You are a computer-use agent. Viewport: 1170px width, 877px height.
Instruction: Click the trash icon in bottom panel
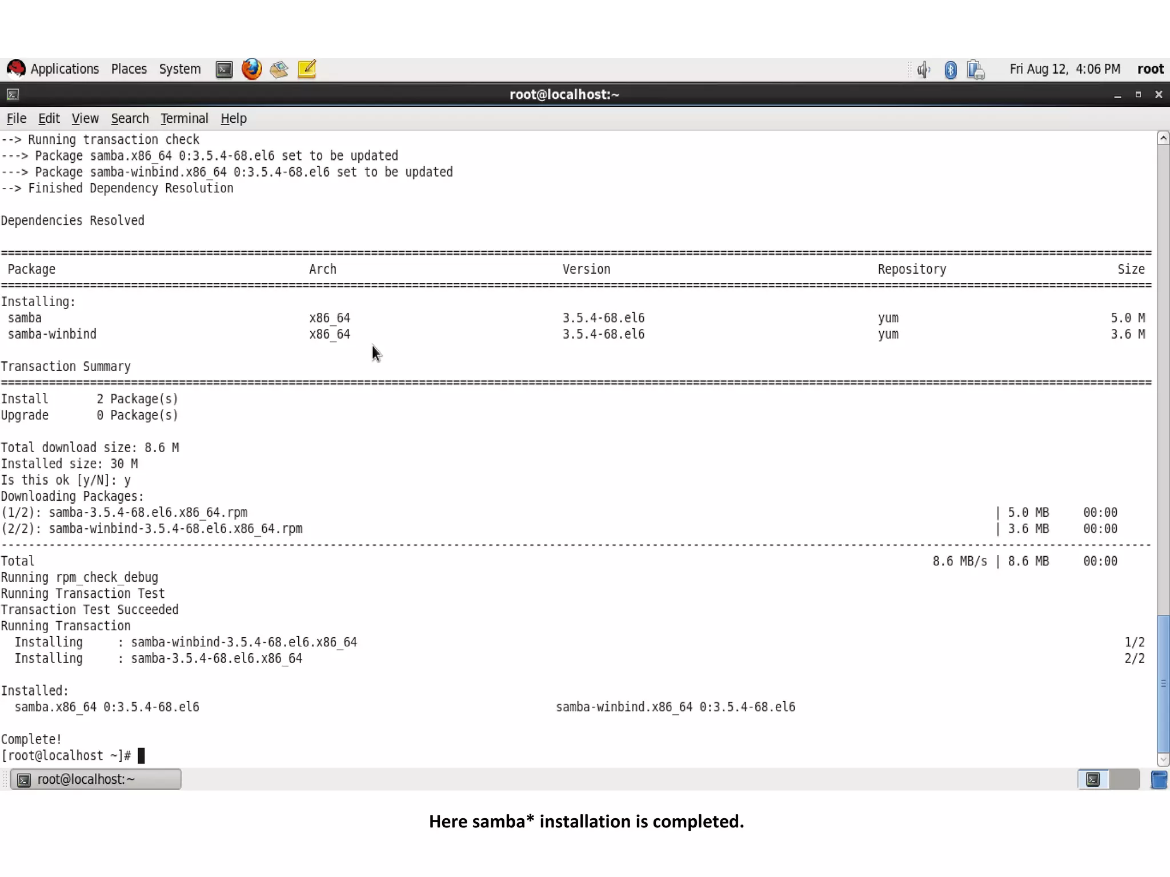tap(1159, 779)
